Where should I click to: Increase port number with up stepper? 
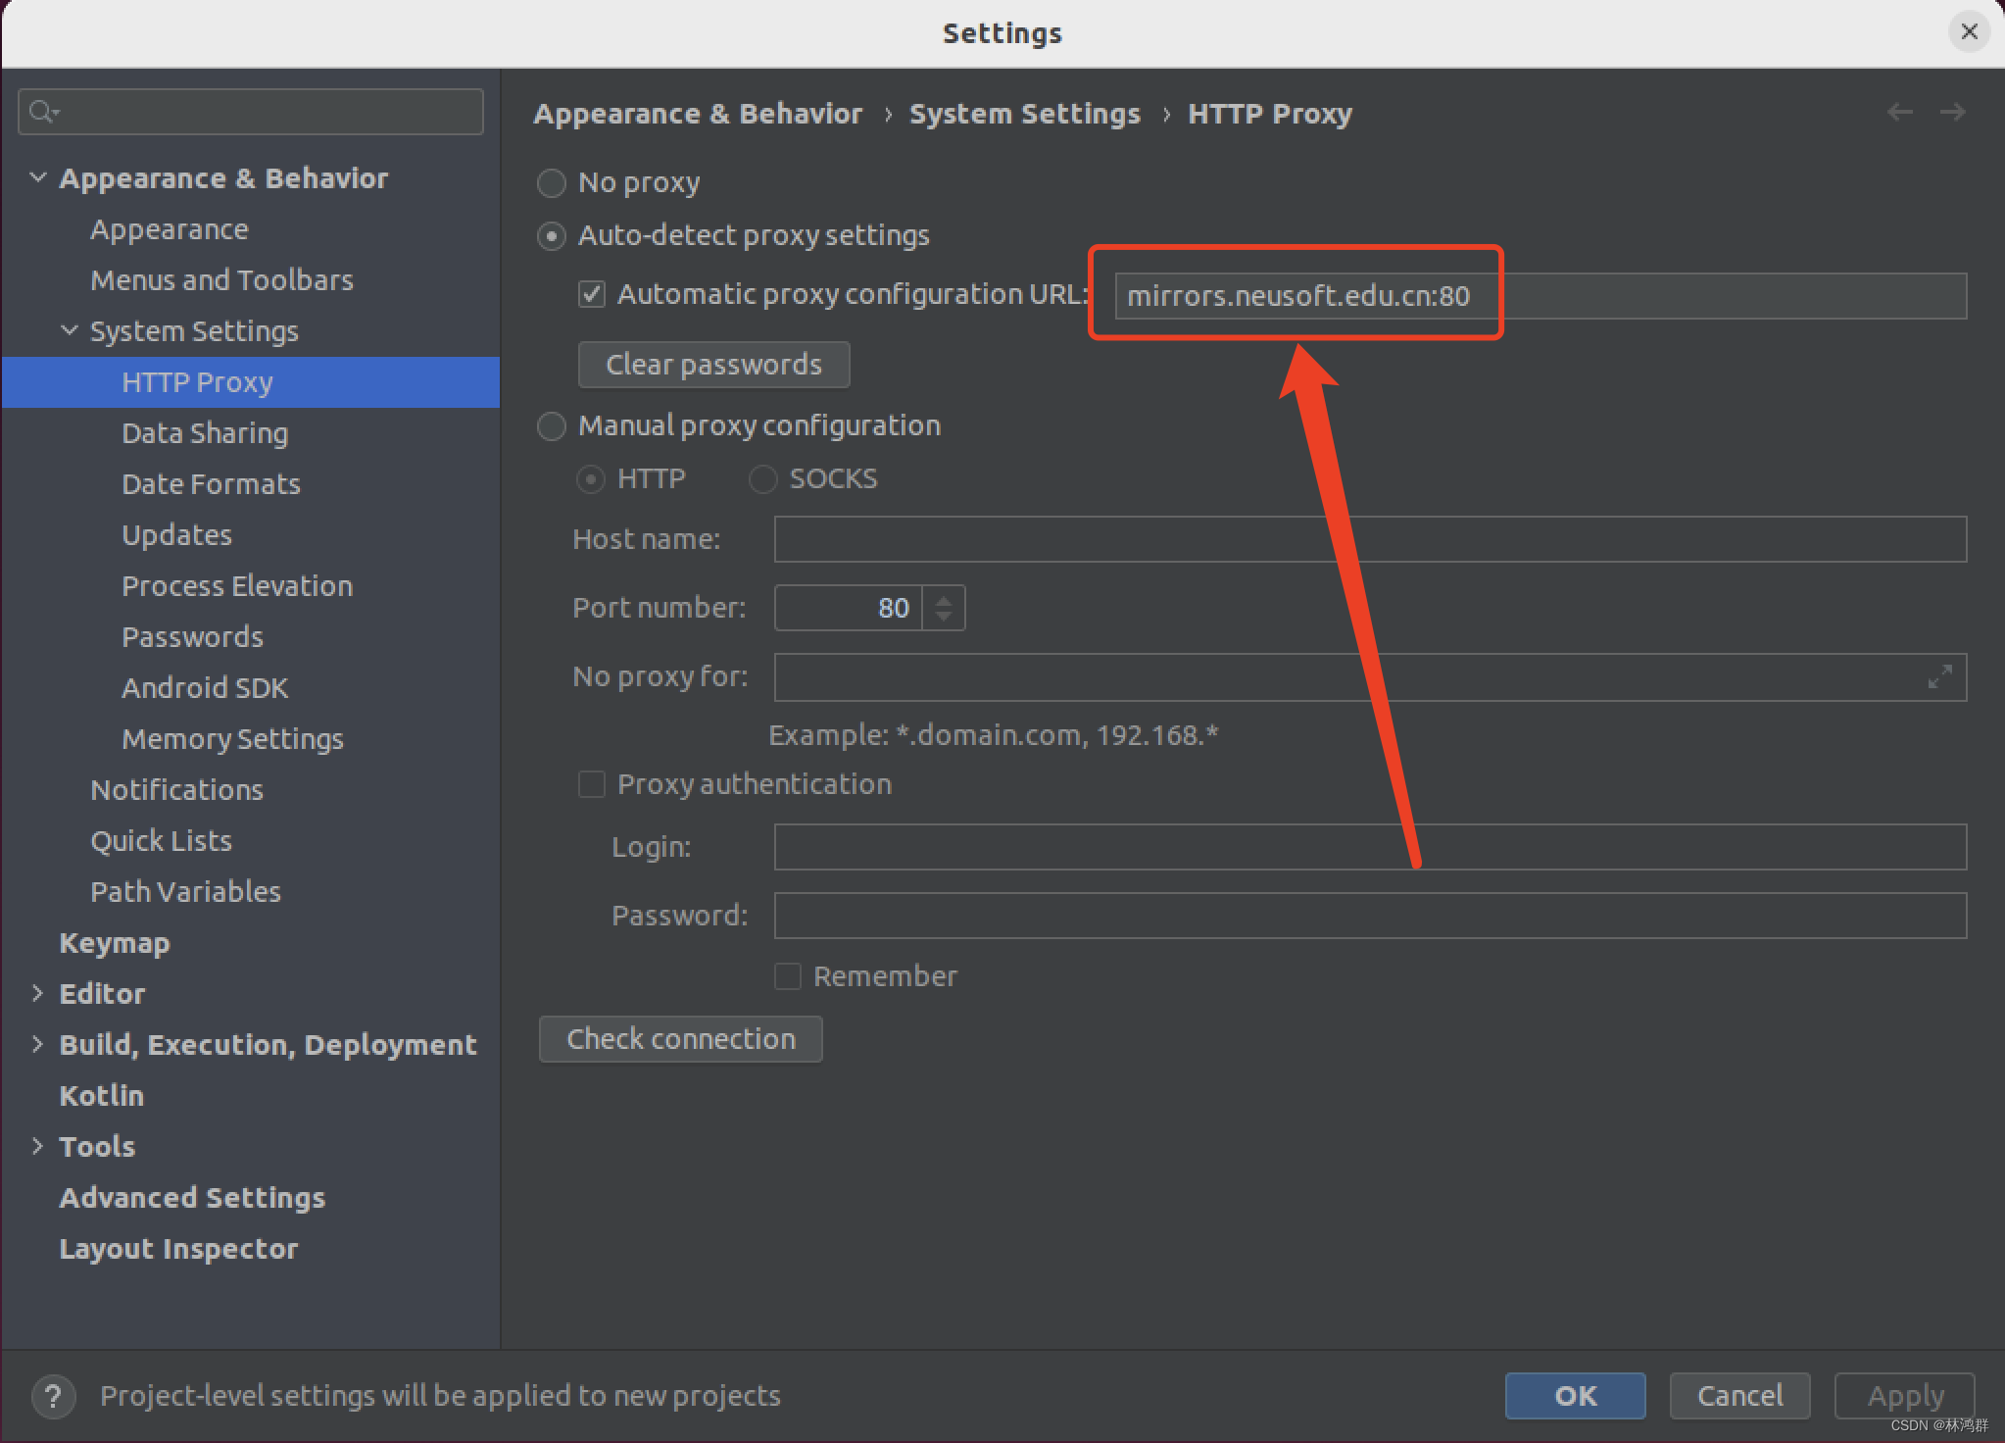[x=943, y=599]
